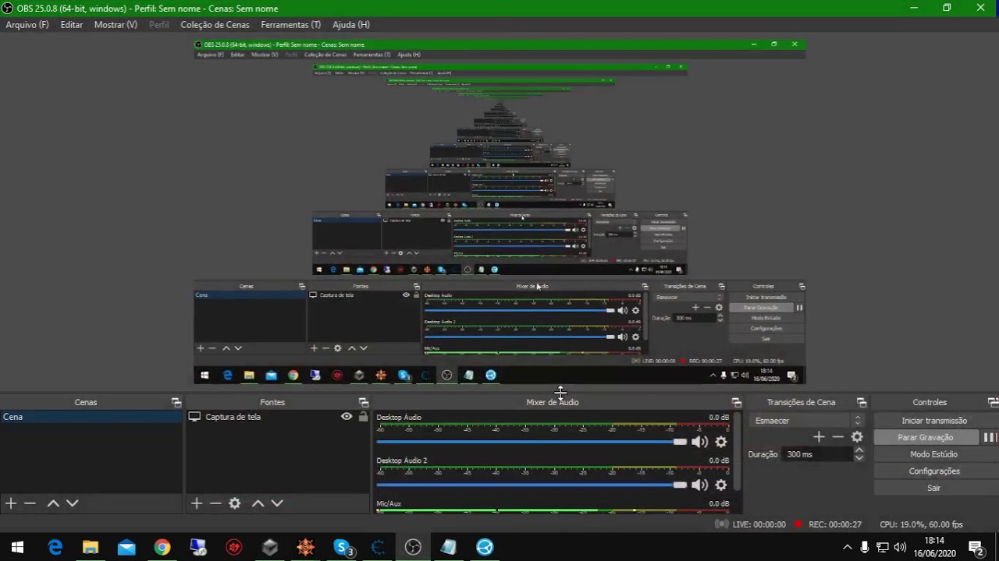Open the Mail app from the taskbar

click(126, 547)
